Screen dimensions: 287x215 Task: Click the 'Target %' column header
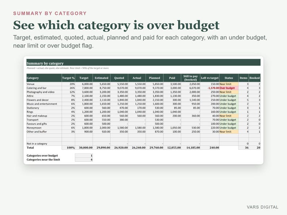68,78
